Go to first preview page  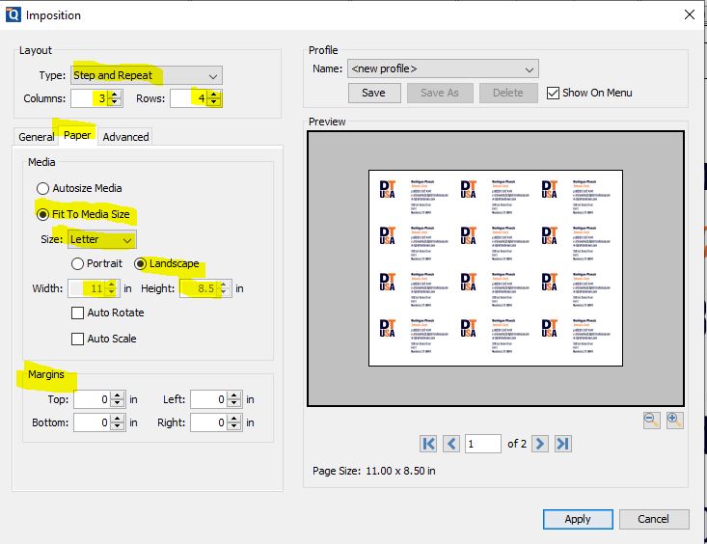[x=428, y=444]
